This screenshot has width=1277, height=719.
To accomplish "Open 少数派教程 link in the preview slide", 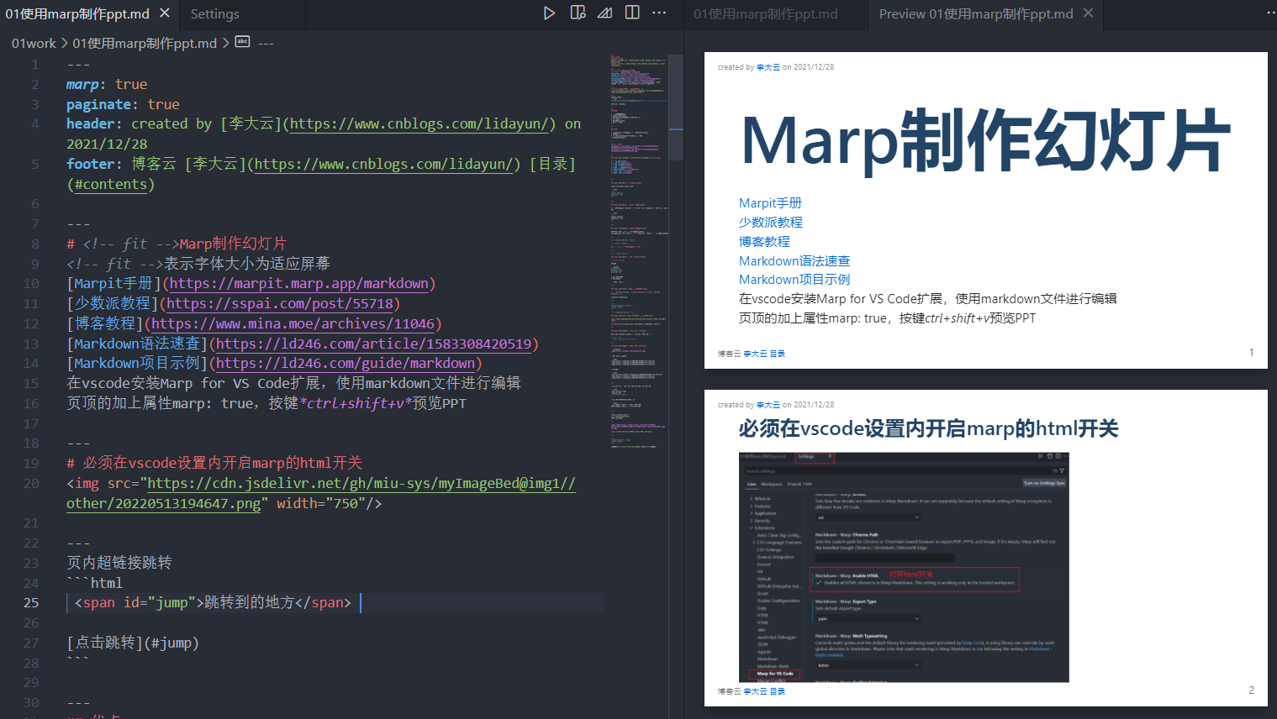I will pyautogui.click(x=771, y=223).
